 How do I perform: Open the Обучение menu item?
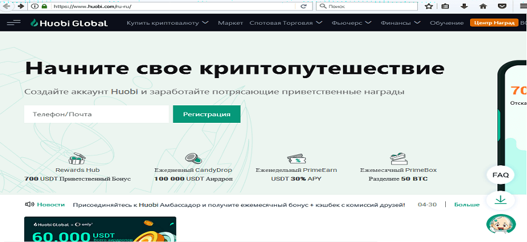pyautogui.click(x=446, y=23)
